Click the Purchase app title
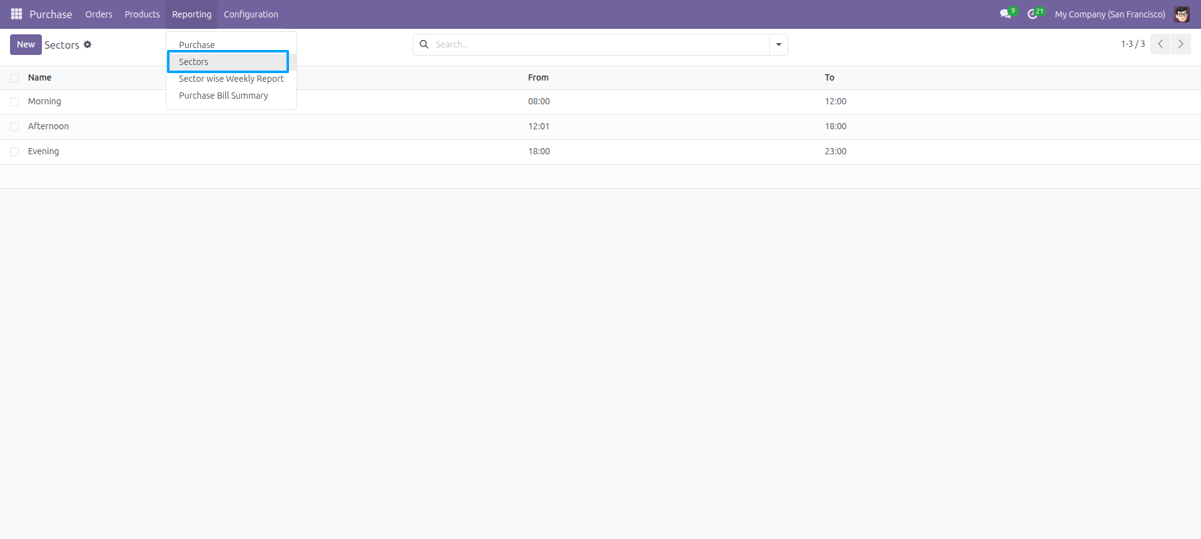This screenshot has height=539, width=1201. coord(51,14)
